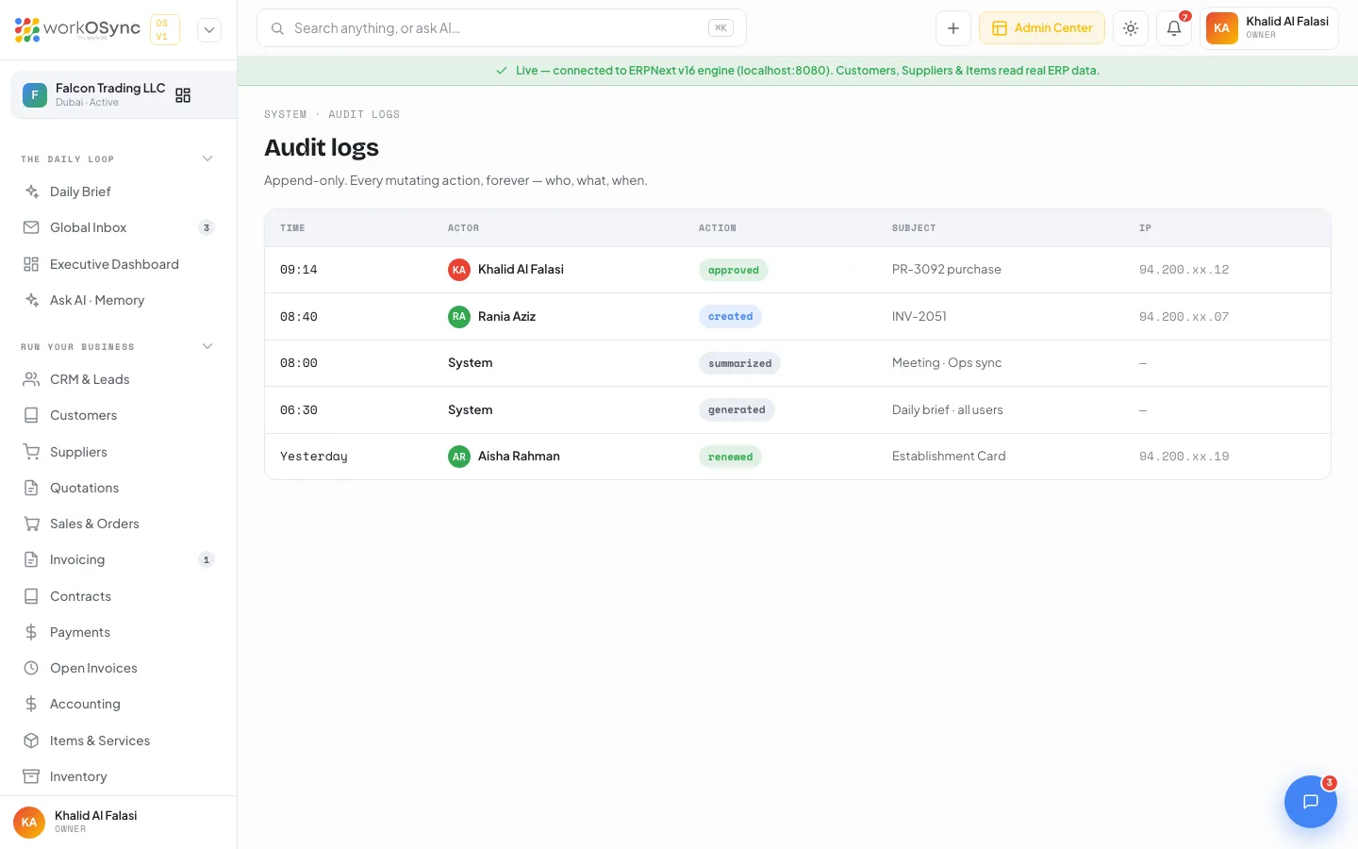Click the plus create button

[x=953, y=28]
